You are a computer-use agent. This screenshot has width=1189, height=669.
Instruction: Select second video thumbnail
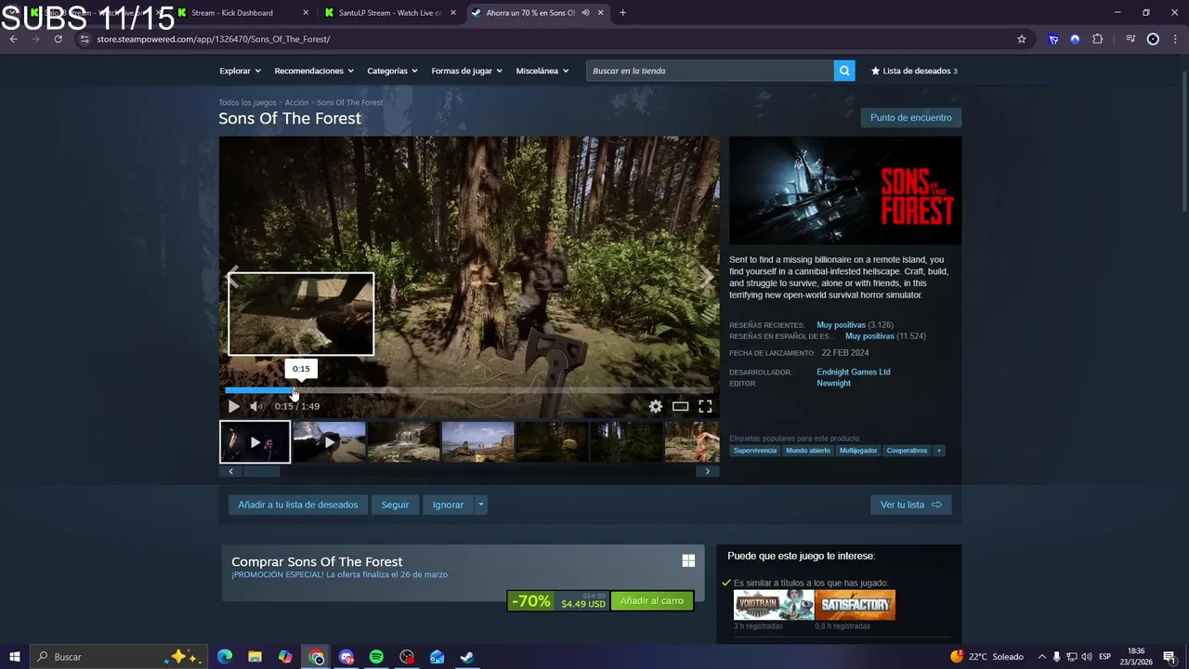coord(329,442)
